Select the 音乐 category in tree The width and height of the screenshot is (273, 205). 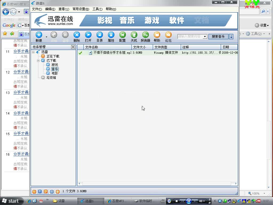55,69
